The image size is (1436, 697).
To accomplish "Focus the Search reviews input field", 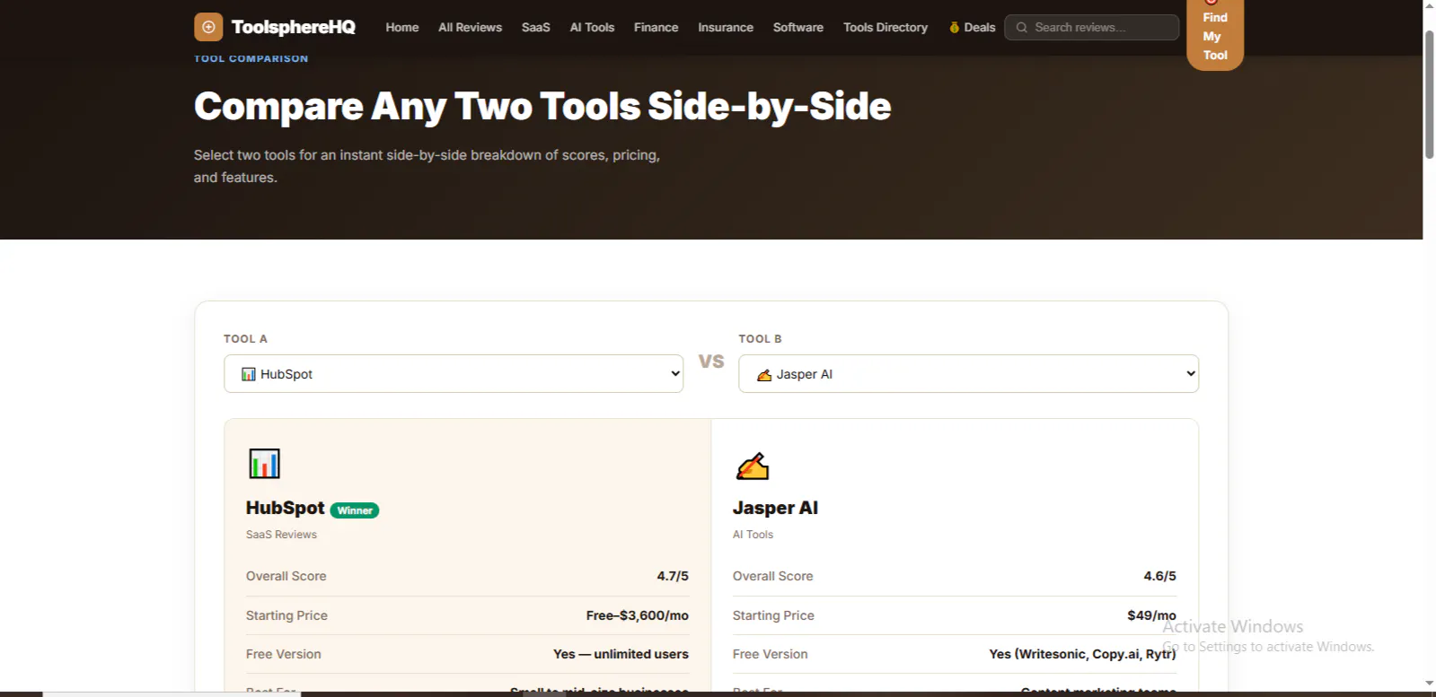I will [x=1092, y=28].
